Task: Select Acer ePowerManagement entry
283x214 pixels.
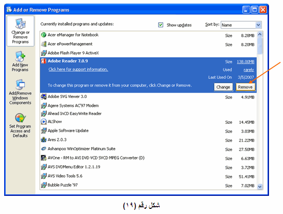Action: 148,44
